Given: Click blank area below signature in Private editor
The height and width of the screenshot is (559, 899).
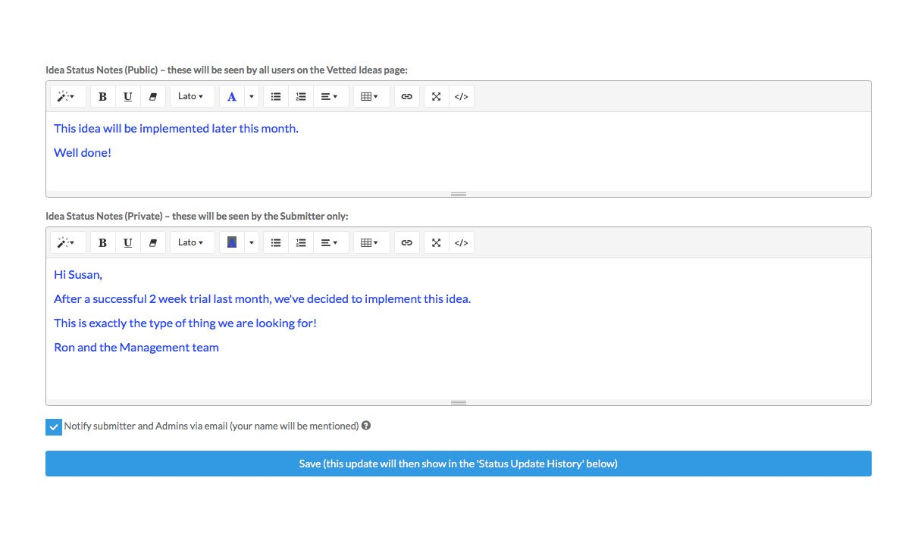Looking at the screenshot, I should point(458,378).
